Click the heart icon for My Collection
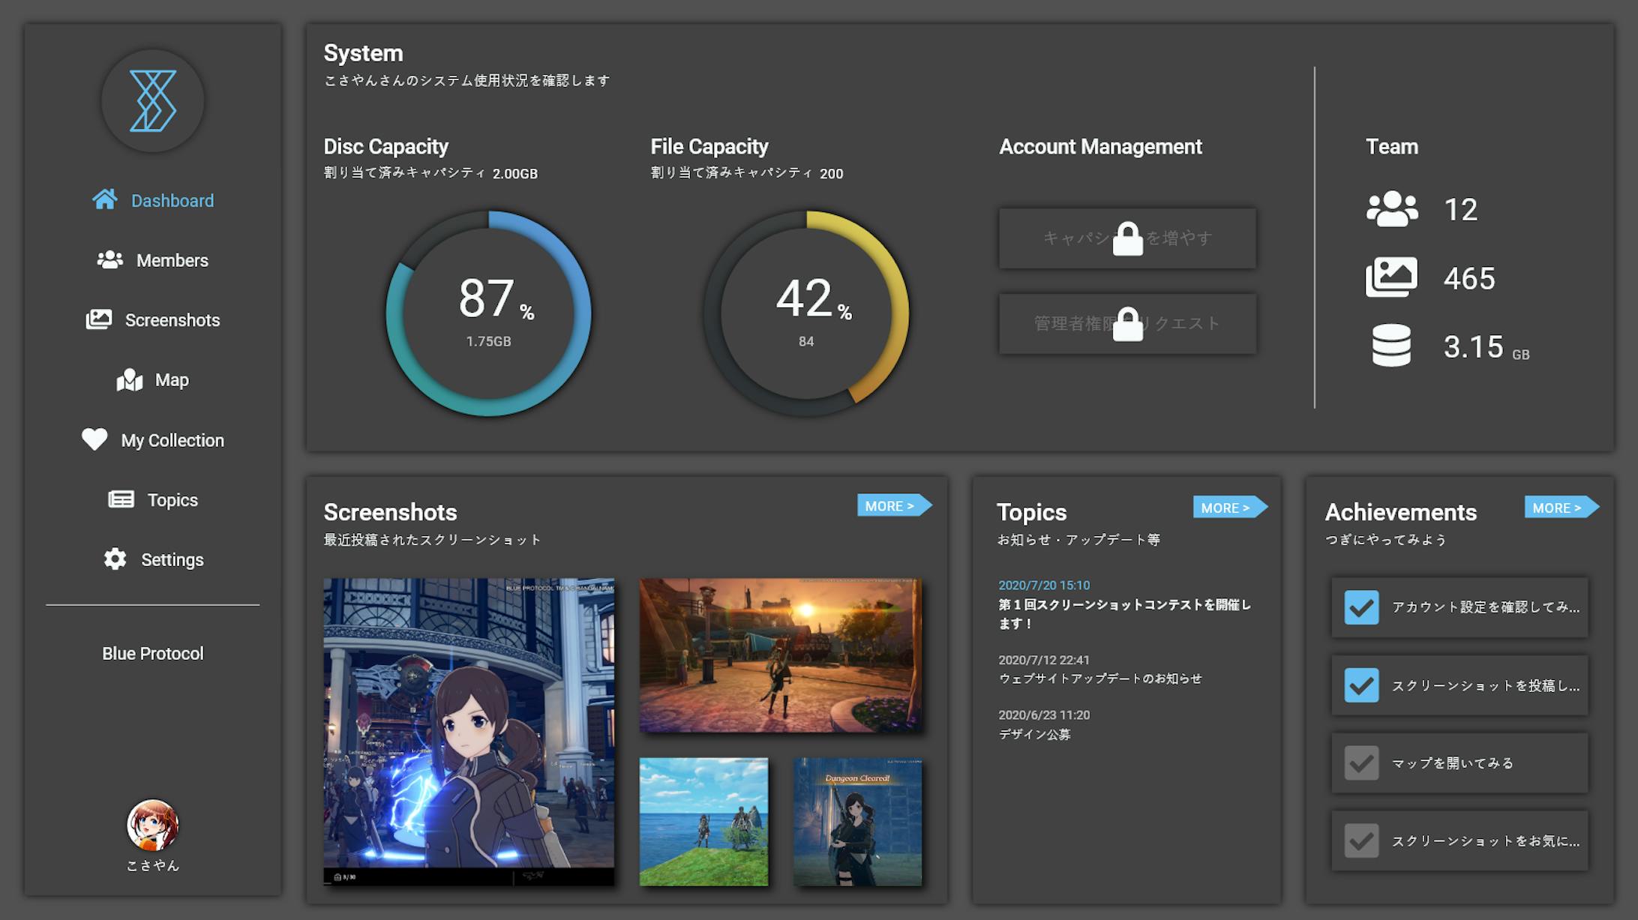The image size is (1638, 920). tap(94, 439)
